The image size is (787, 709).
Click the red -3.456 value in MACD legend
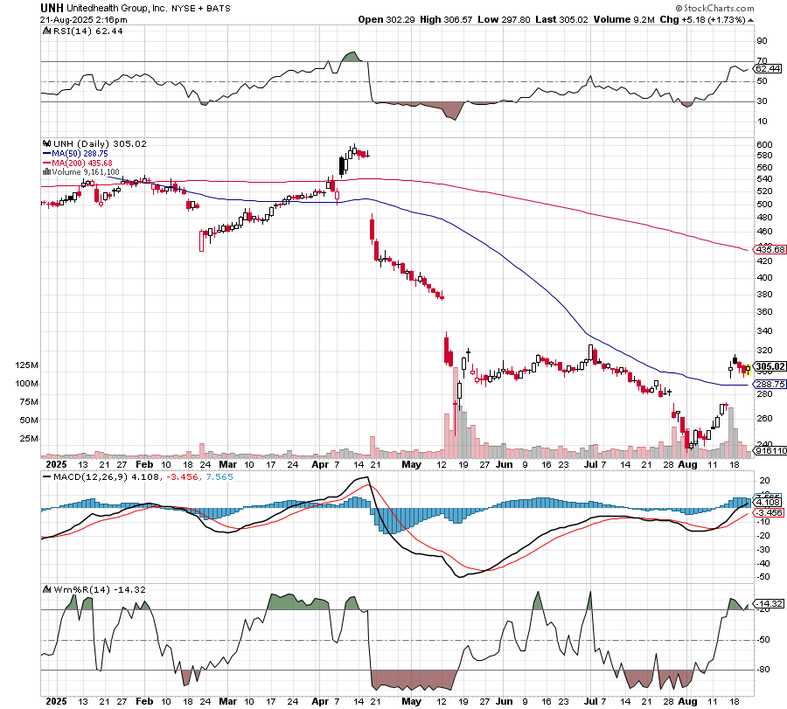click(x=181, y=476)
